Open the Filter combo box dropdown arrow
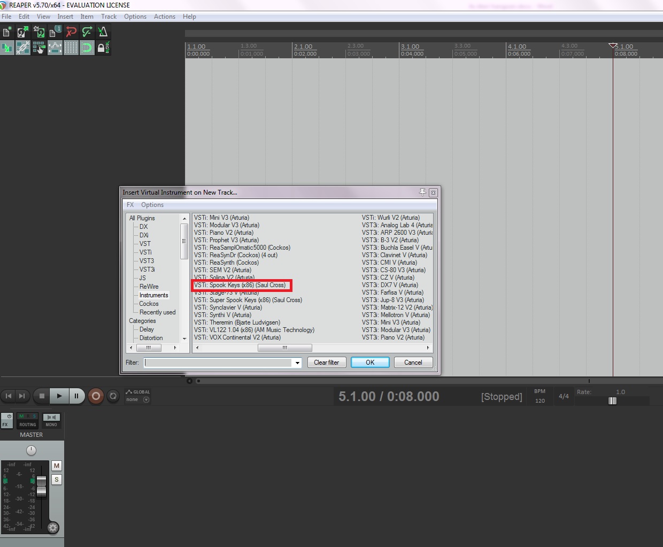The height and width of the screenshot is (547, 663). pyautogui.click(x=297, y=363)
